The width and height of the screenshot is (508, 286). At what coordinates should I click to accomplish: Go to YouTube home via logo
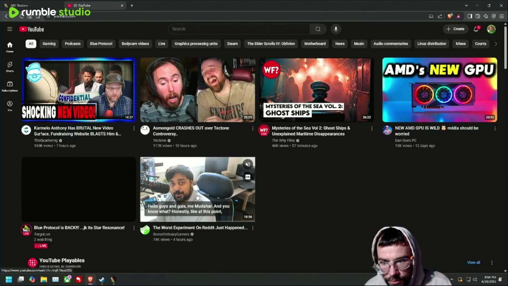pyautogui.click(x=31, y=29)
